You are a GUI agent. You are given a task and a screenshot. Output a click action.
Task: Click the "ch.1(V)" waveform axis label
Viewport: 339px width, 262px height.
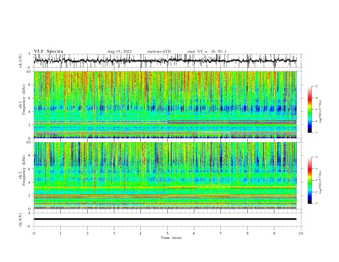pos(21,61)
